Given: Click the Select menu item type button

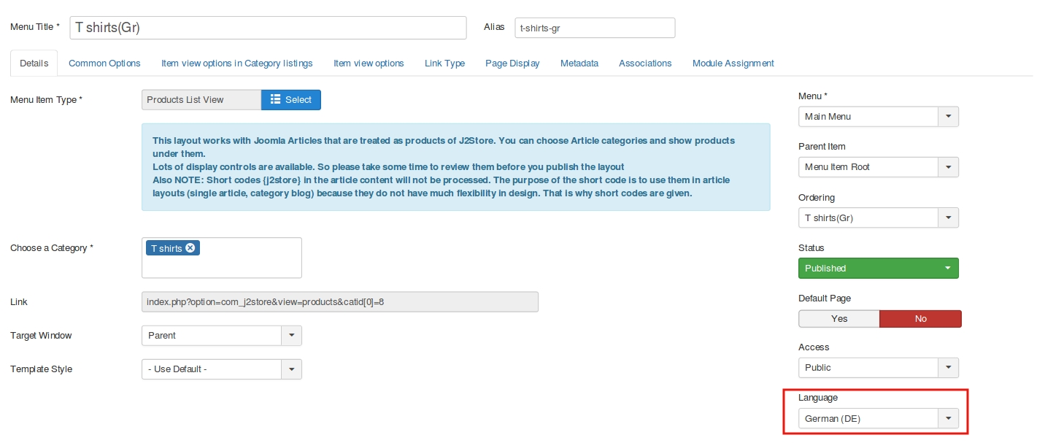Looking at the screenshot, I should 290,100.
